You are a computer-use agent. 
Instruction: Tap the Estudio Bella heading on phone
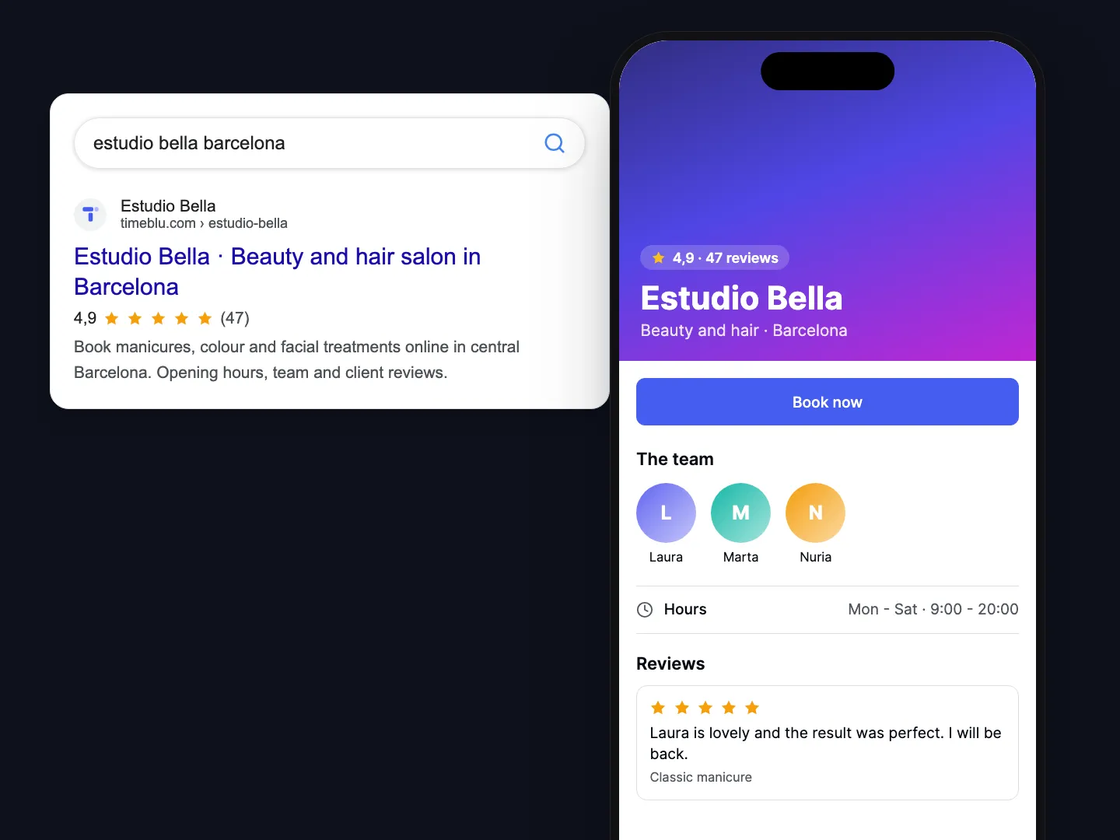pyautogui.click(x=741, y=299)
